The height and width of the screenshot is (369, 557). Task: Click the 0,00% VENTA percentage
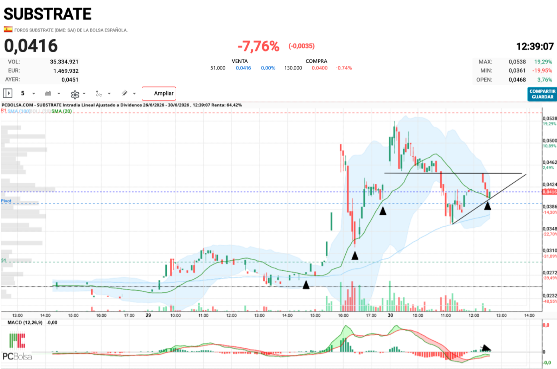tap(268, 68)
